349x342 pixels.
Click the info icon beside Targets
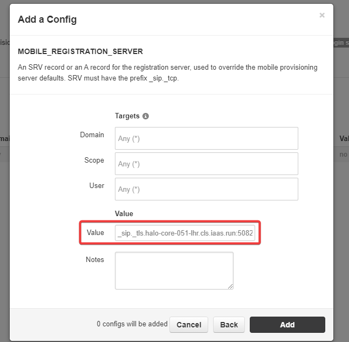[x=146, y=116]
